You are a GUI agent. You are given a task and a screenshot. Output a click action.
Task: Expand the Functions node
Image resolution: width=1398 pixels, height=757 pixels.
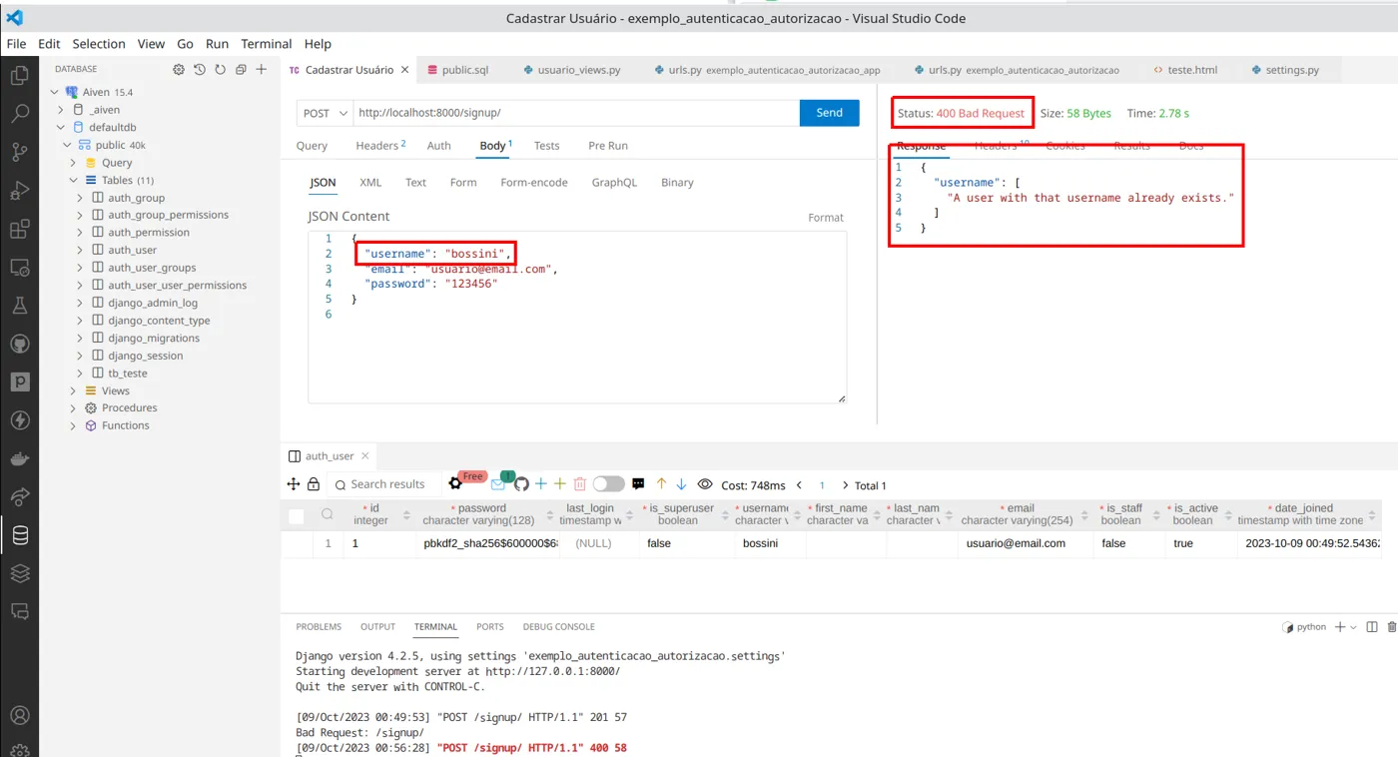tap(73, 426)
